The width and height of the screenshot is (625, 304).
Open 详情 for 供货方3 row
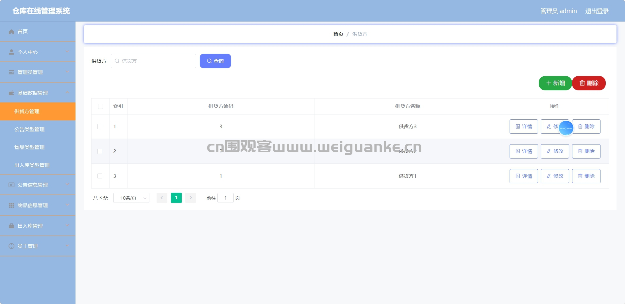click(x=524, y=127)
